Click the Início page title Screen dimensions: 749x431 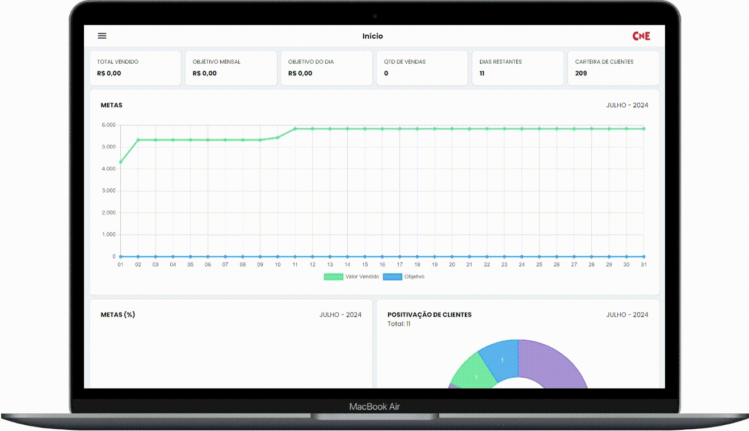[373, 36]
